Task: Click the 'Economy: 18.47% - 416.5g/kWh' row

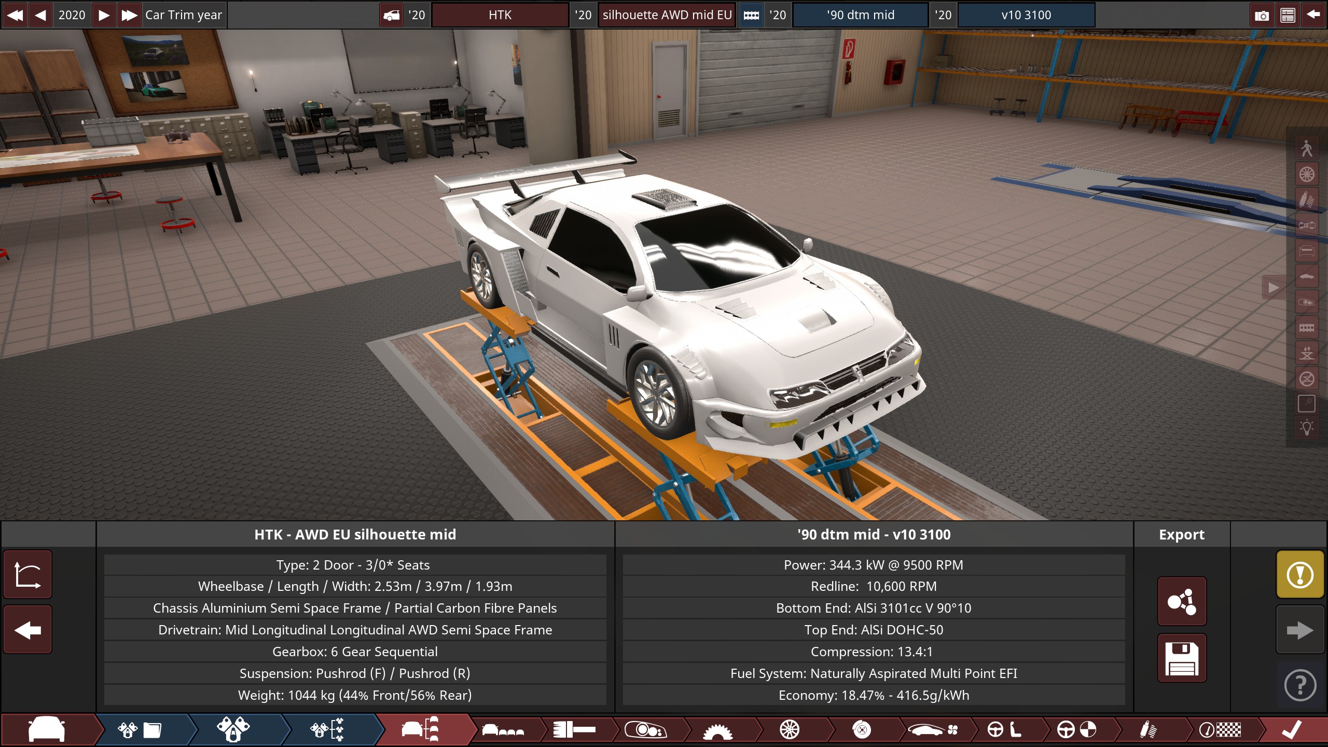Action: [874, 695]
